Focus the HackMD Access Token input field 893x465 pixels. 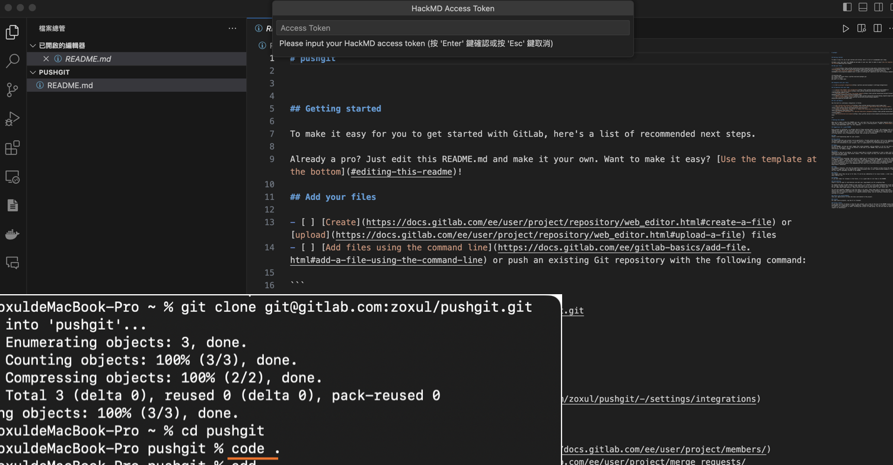(x=452, y=28)
